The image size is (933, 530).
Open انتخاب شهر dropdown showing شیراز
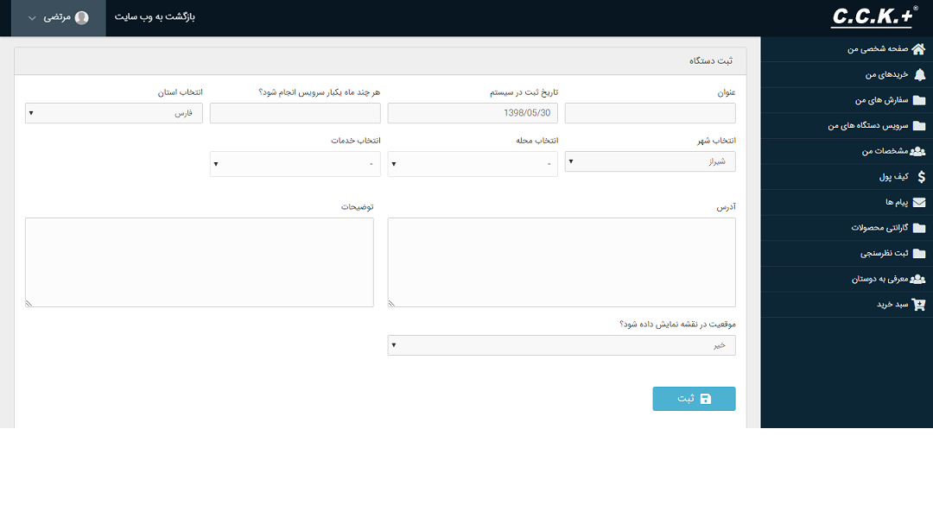click(650, 161)
